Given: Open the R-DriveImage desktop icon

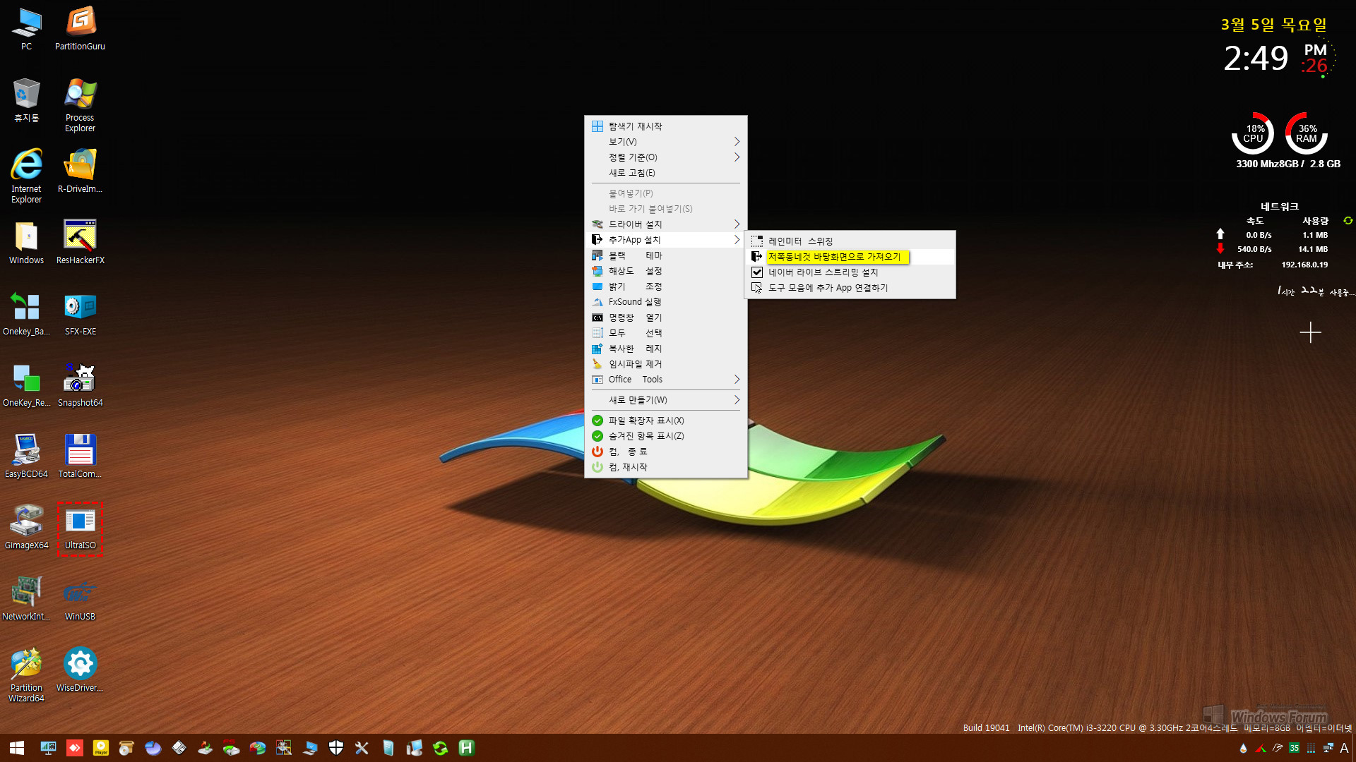Looking at the screenshot, I should [x=80, y=171].
